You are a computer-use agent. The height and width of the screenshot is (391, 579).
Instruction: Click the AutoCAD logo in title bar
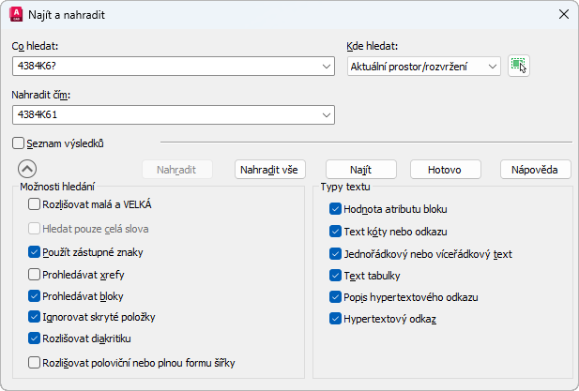coord(15,14)
